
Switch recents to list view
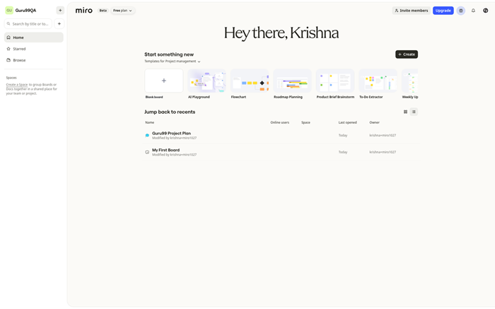[414, 112]
